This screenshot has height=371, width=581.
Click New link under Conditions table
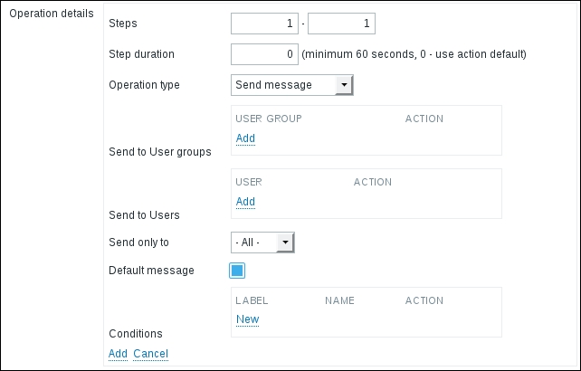(247, 319)
